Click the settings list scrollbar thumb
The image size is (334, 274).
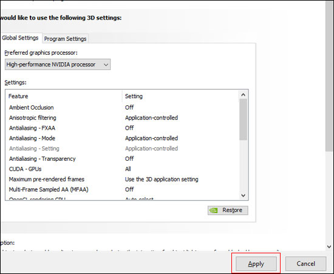[x=243, y=119]
